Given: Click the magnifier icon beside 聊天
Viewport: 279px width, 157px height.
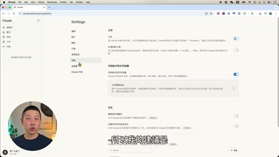Looking at the screenshot, I should point(4,32).
